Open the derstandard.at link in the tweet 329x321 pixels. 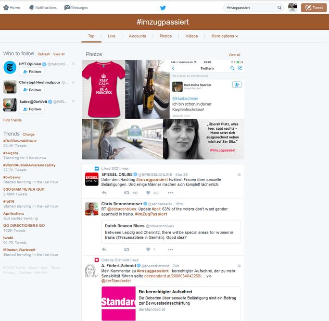175,276
